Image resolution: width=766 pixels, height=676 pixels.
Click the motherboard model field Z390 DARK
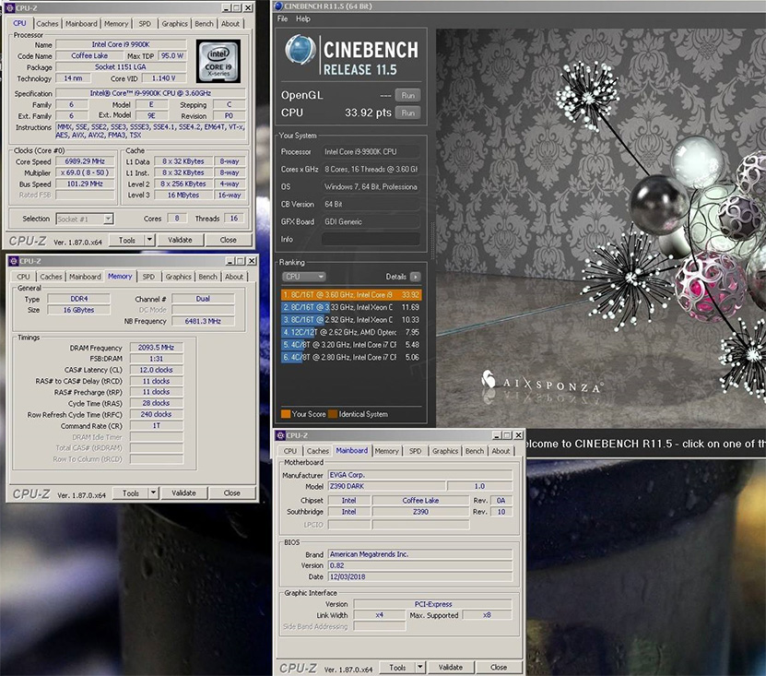pos(387,486)
